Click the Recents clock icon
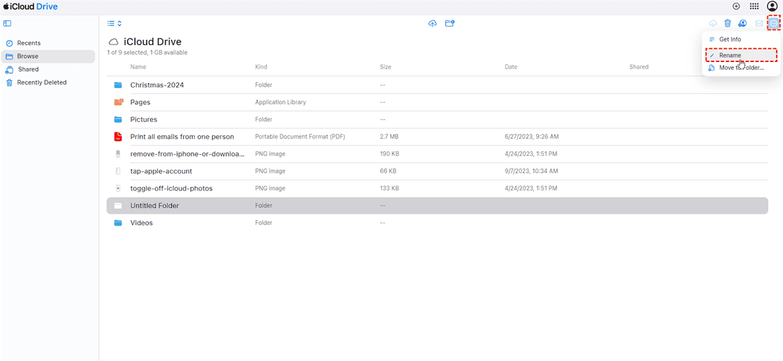783x361 pixels. coord(9,43)
